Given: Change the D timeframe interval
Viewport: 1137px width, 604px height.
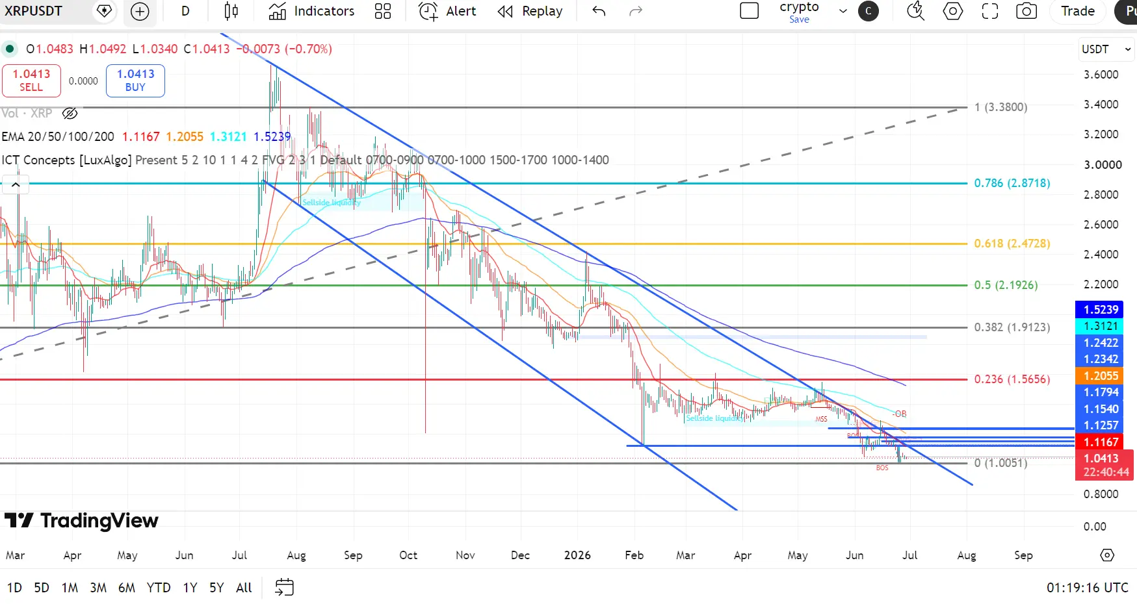Looking at the screenshot, I should click(x=185, y=11).
